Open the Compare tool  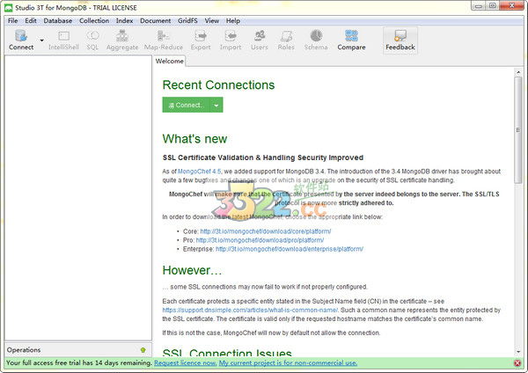pos(351,40)
